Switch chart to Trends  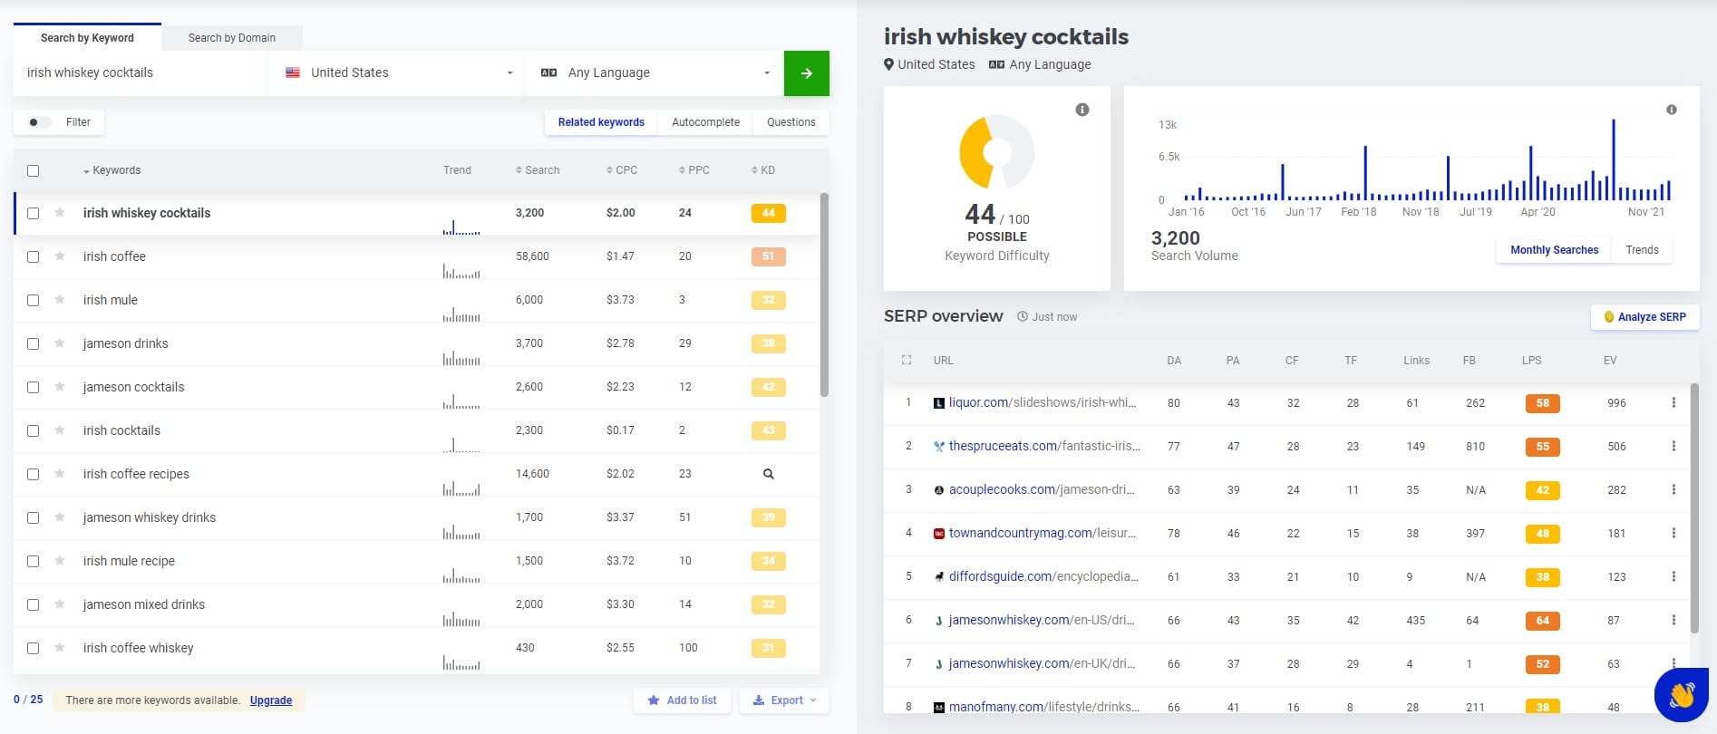click(x=1642, y=250)
